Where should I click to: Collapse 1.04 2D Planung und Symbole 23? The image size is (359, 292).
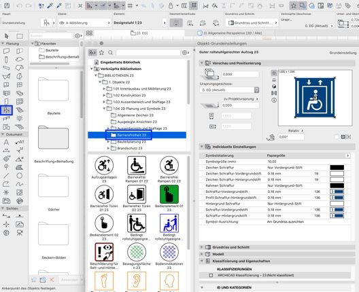(x=104, y=109)
